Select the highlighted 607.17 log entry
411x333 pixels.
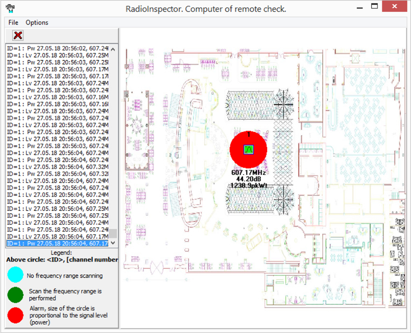[x=58, y=243]
